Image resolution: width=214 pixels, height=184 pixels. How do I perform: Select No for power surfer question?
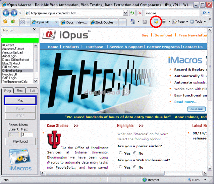coord(135,153)
